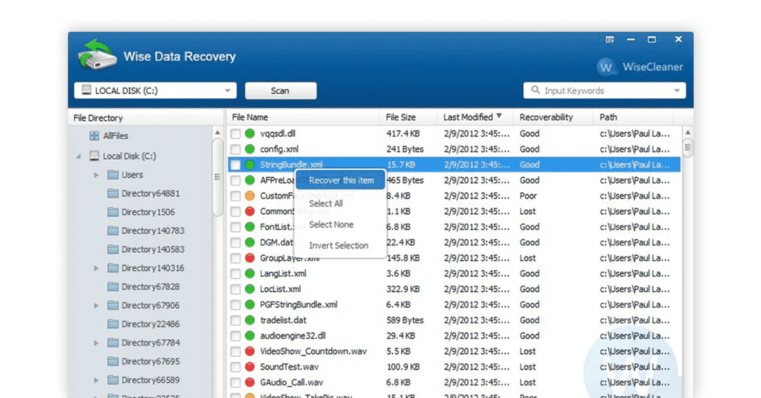761x398 pixels.
Task: Click the file list vertical scrollbar thumb
Action: [x=687, y=148]
